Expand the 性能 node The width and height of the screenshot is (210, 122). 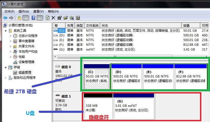pyautogui.click(x=10, y=57)
